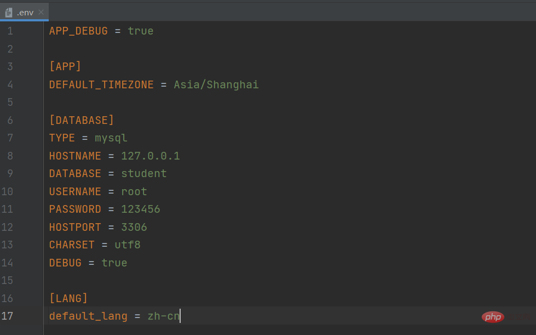This screenshot has height=335, width=536.
Task: Click the red php logo watermark
Action: point(493,317)
